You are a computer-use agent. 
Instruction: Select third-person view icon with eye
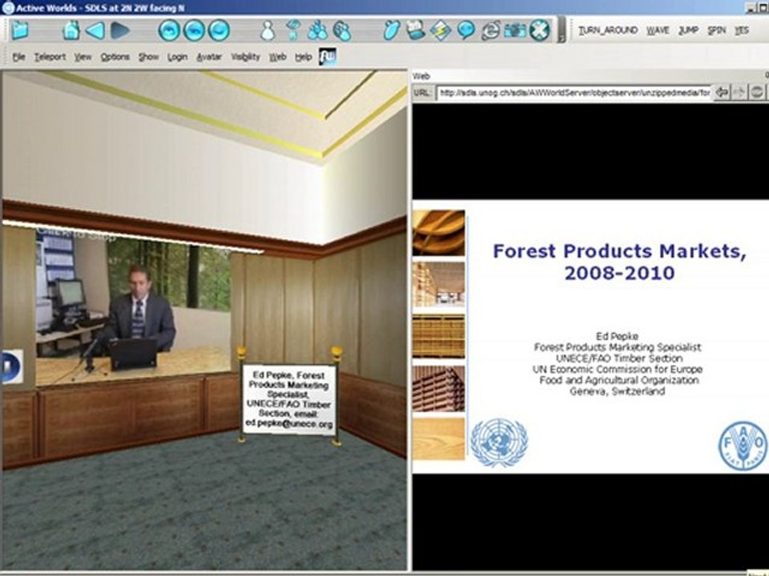(x=293, y=30)
